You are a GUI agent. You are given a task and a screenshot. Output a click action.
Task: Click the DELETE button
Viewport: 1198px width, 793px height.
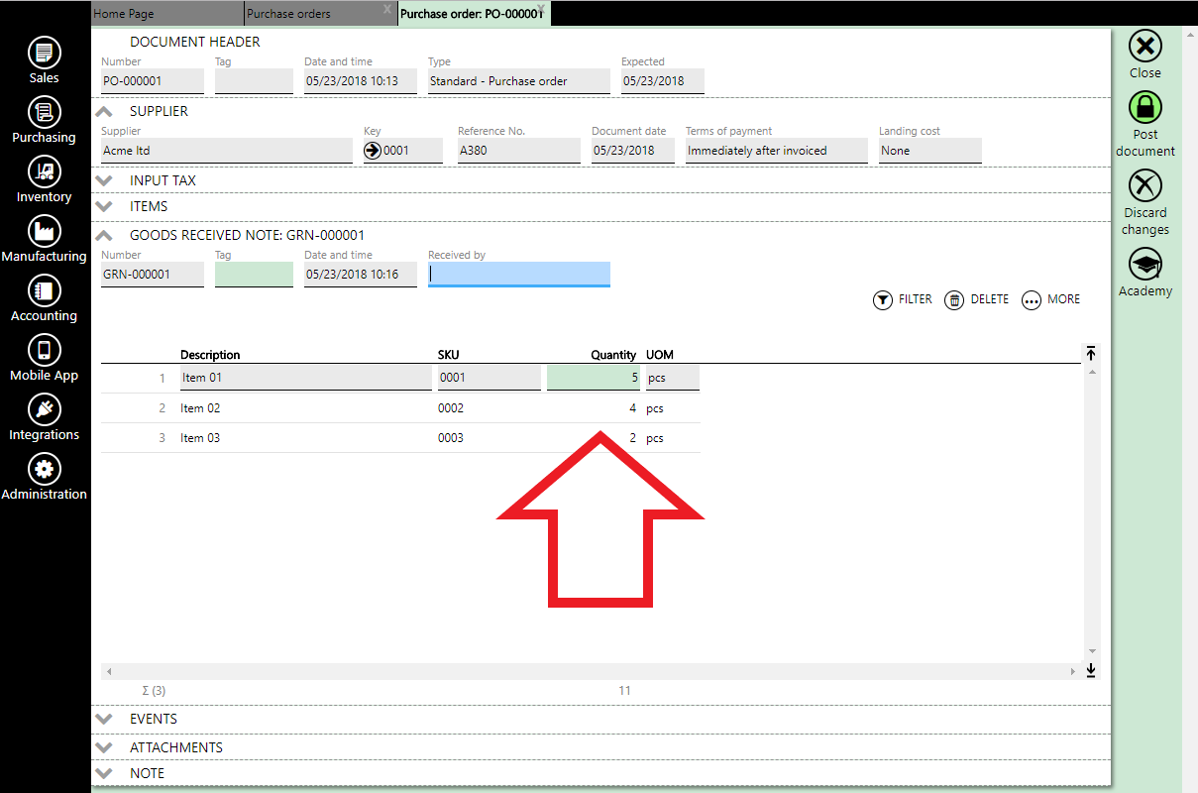click(977, 299)
